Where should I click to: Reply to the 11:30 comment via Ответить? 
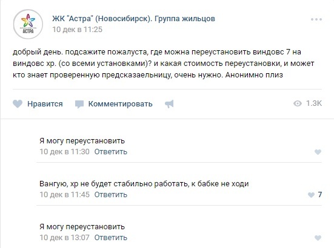point(110,152)
